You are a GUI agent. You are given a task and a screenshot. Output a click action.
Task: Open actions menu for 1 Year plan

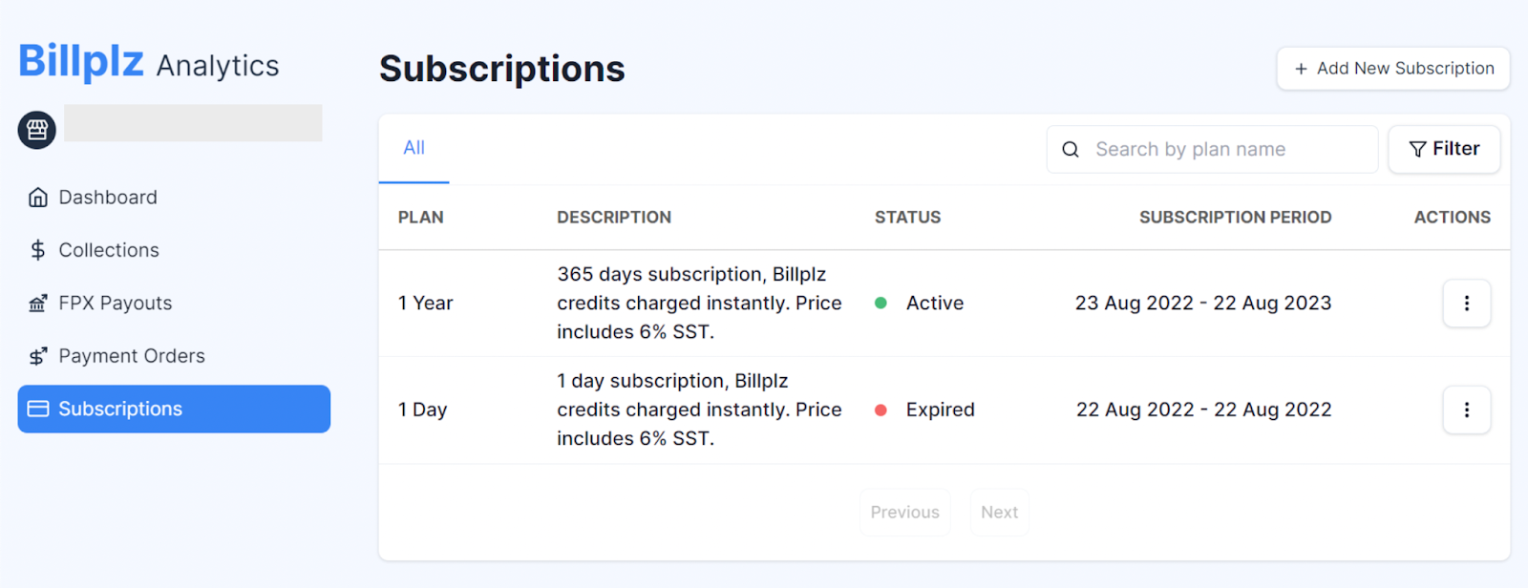point(1466,304)
